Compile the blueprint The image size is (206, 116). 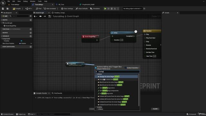coord(17,9)
